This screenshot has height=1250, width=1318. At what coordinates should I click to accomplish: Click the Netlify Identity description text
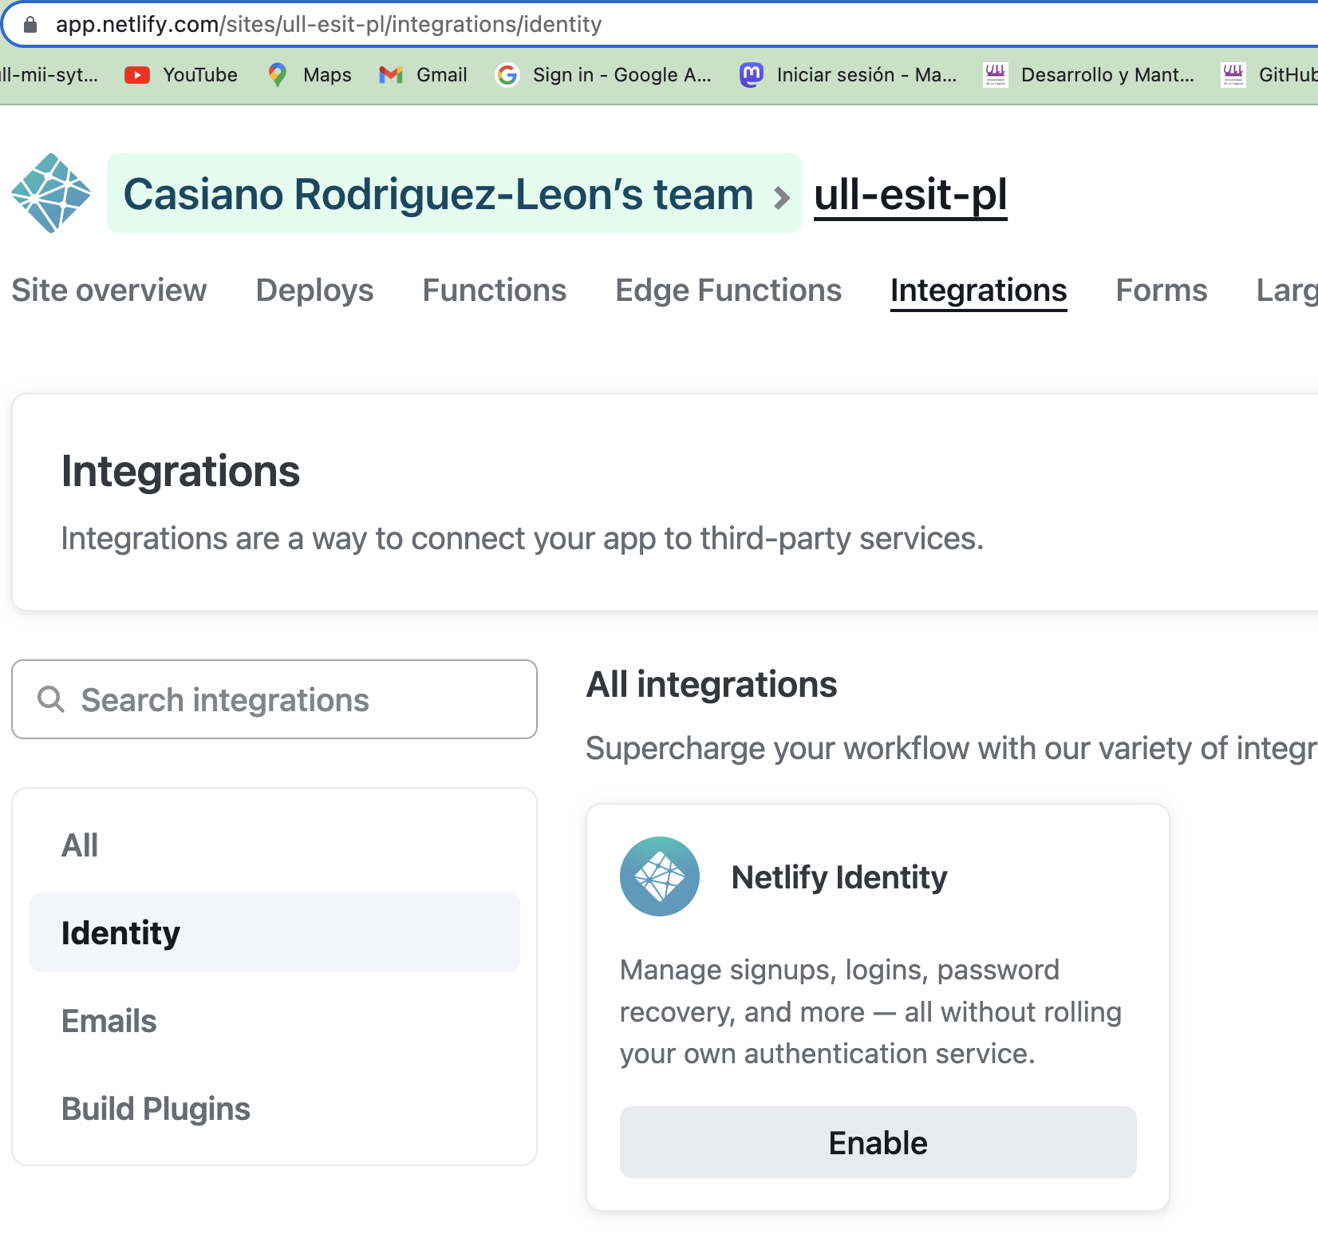(x=870, y=1011)
